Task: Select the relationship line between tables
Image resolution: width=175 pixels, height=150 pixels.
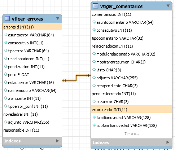Action: pos(76,78)
